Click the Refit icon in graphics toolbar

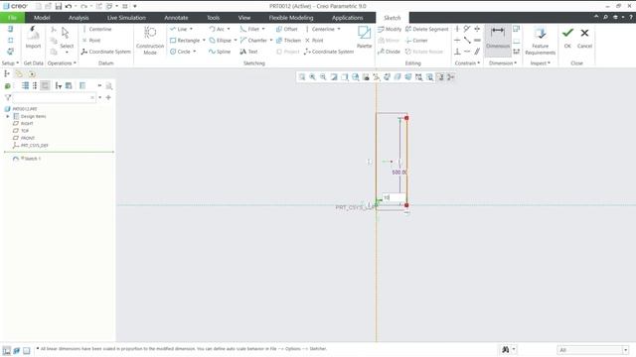click(302, 77)
